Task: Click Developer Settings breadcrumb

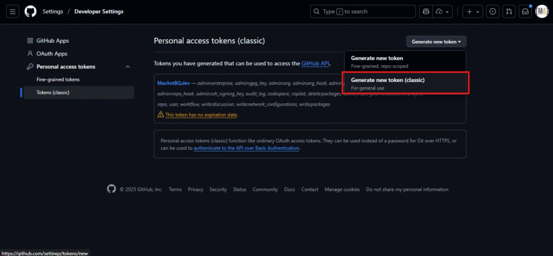Action: [x=99, y=12]
